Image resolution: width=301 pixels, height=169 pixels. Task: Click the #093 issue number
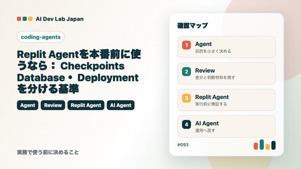183,145
